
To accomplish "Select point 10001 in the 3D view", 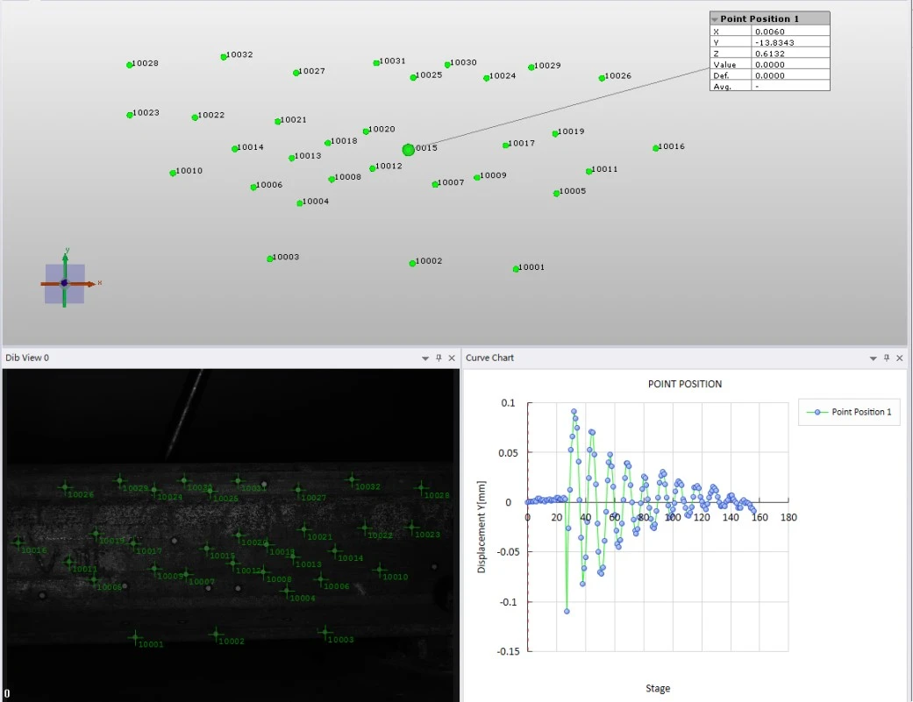I will point(516,269).
